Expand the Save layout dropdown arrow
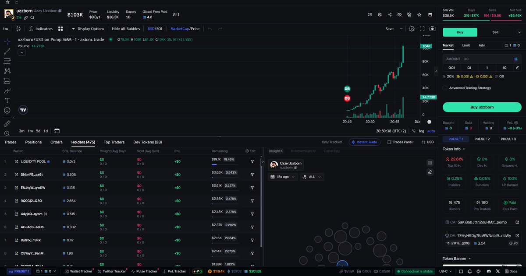 (401, 29)
